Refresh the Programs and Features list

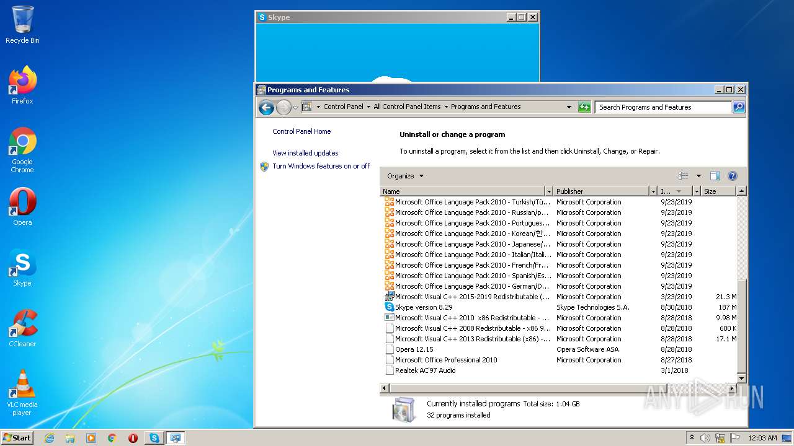click(x=584, y=107)
